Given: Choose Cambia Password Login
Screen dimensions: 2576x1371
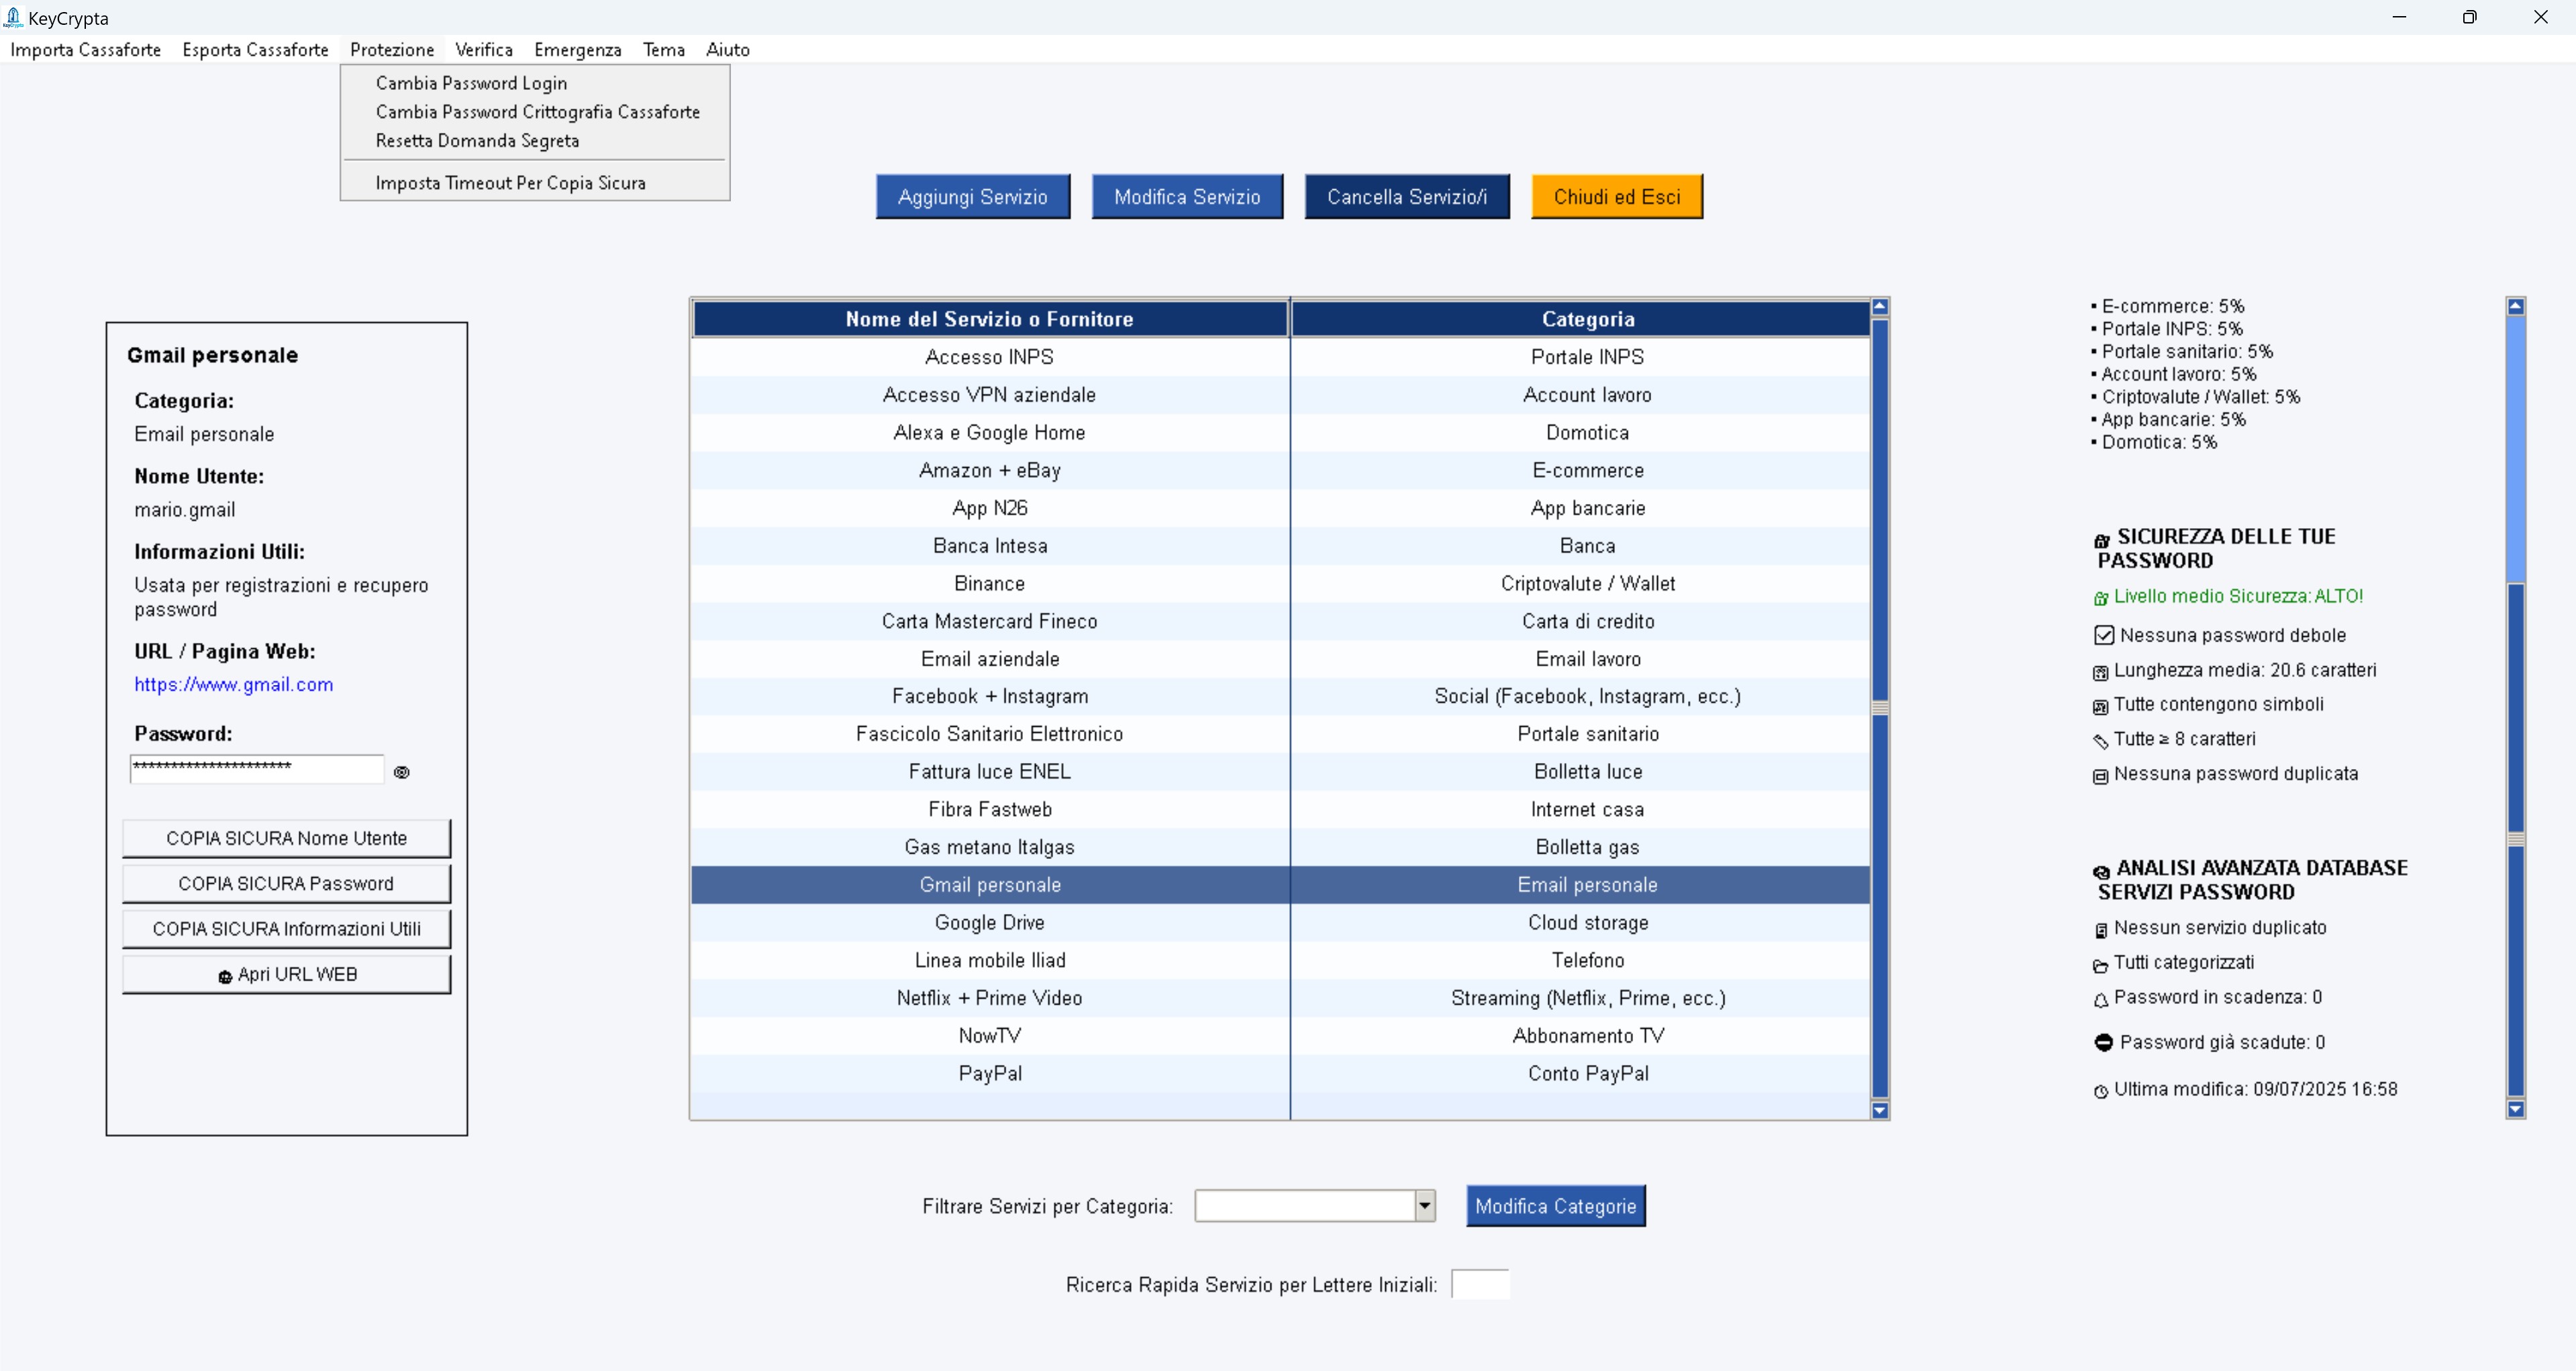Looking at the screenshot, I should [535, 83].
